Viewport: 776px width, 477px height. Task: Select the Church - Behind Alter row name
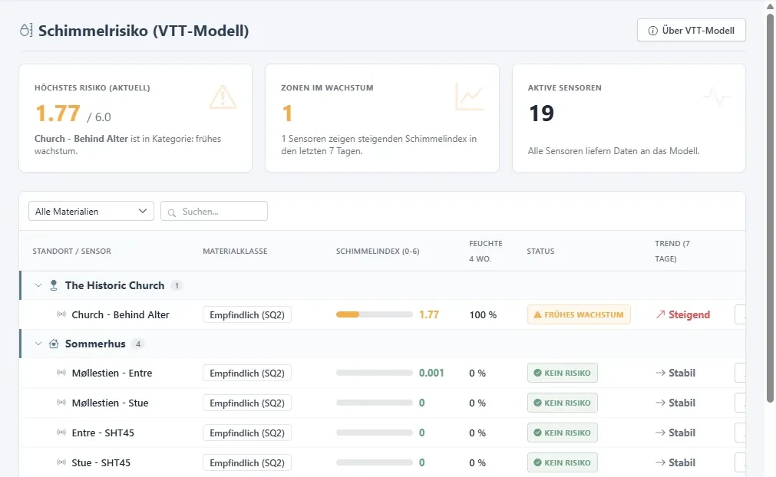tap(121, 315)
